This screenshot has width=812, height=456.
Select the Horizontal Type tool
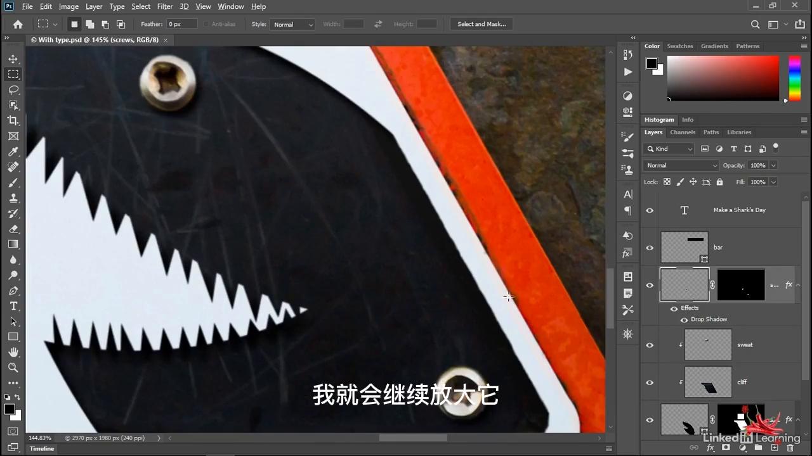click(x=13, y=306)
